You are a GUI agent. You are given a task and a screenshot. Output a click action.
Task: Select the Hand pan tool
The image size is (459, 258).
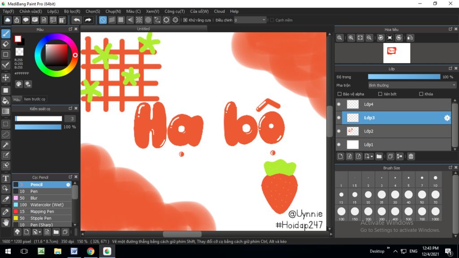6,222
